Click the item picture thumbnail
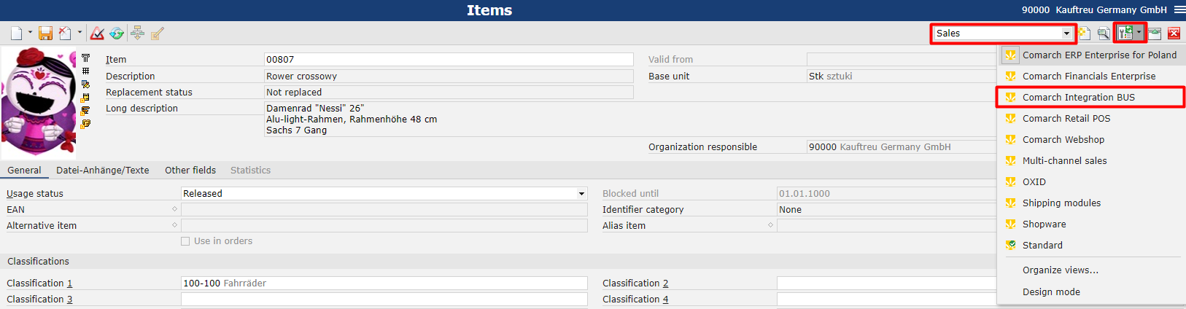This screenshot has width=1186, height=309. [39, 102]
